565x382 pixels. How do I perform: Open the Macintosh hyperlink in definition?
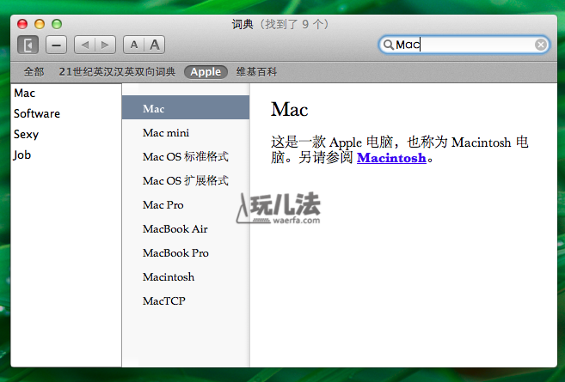click(391, 158)
